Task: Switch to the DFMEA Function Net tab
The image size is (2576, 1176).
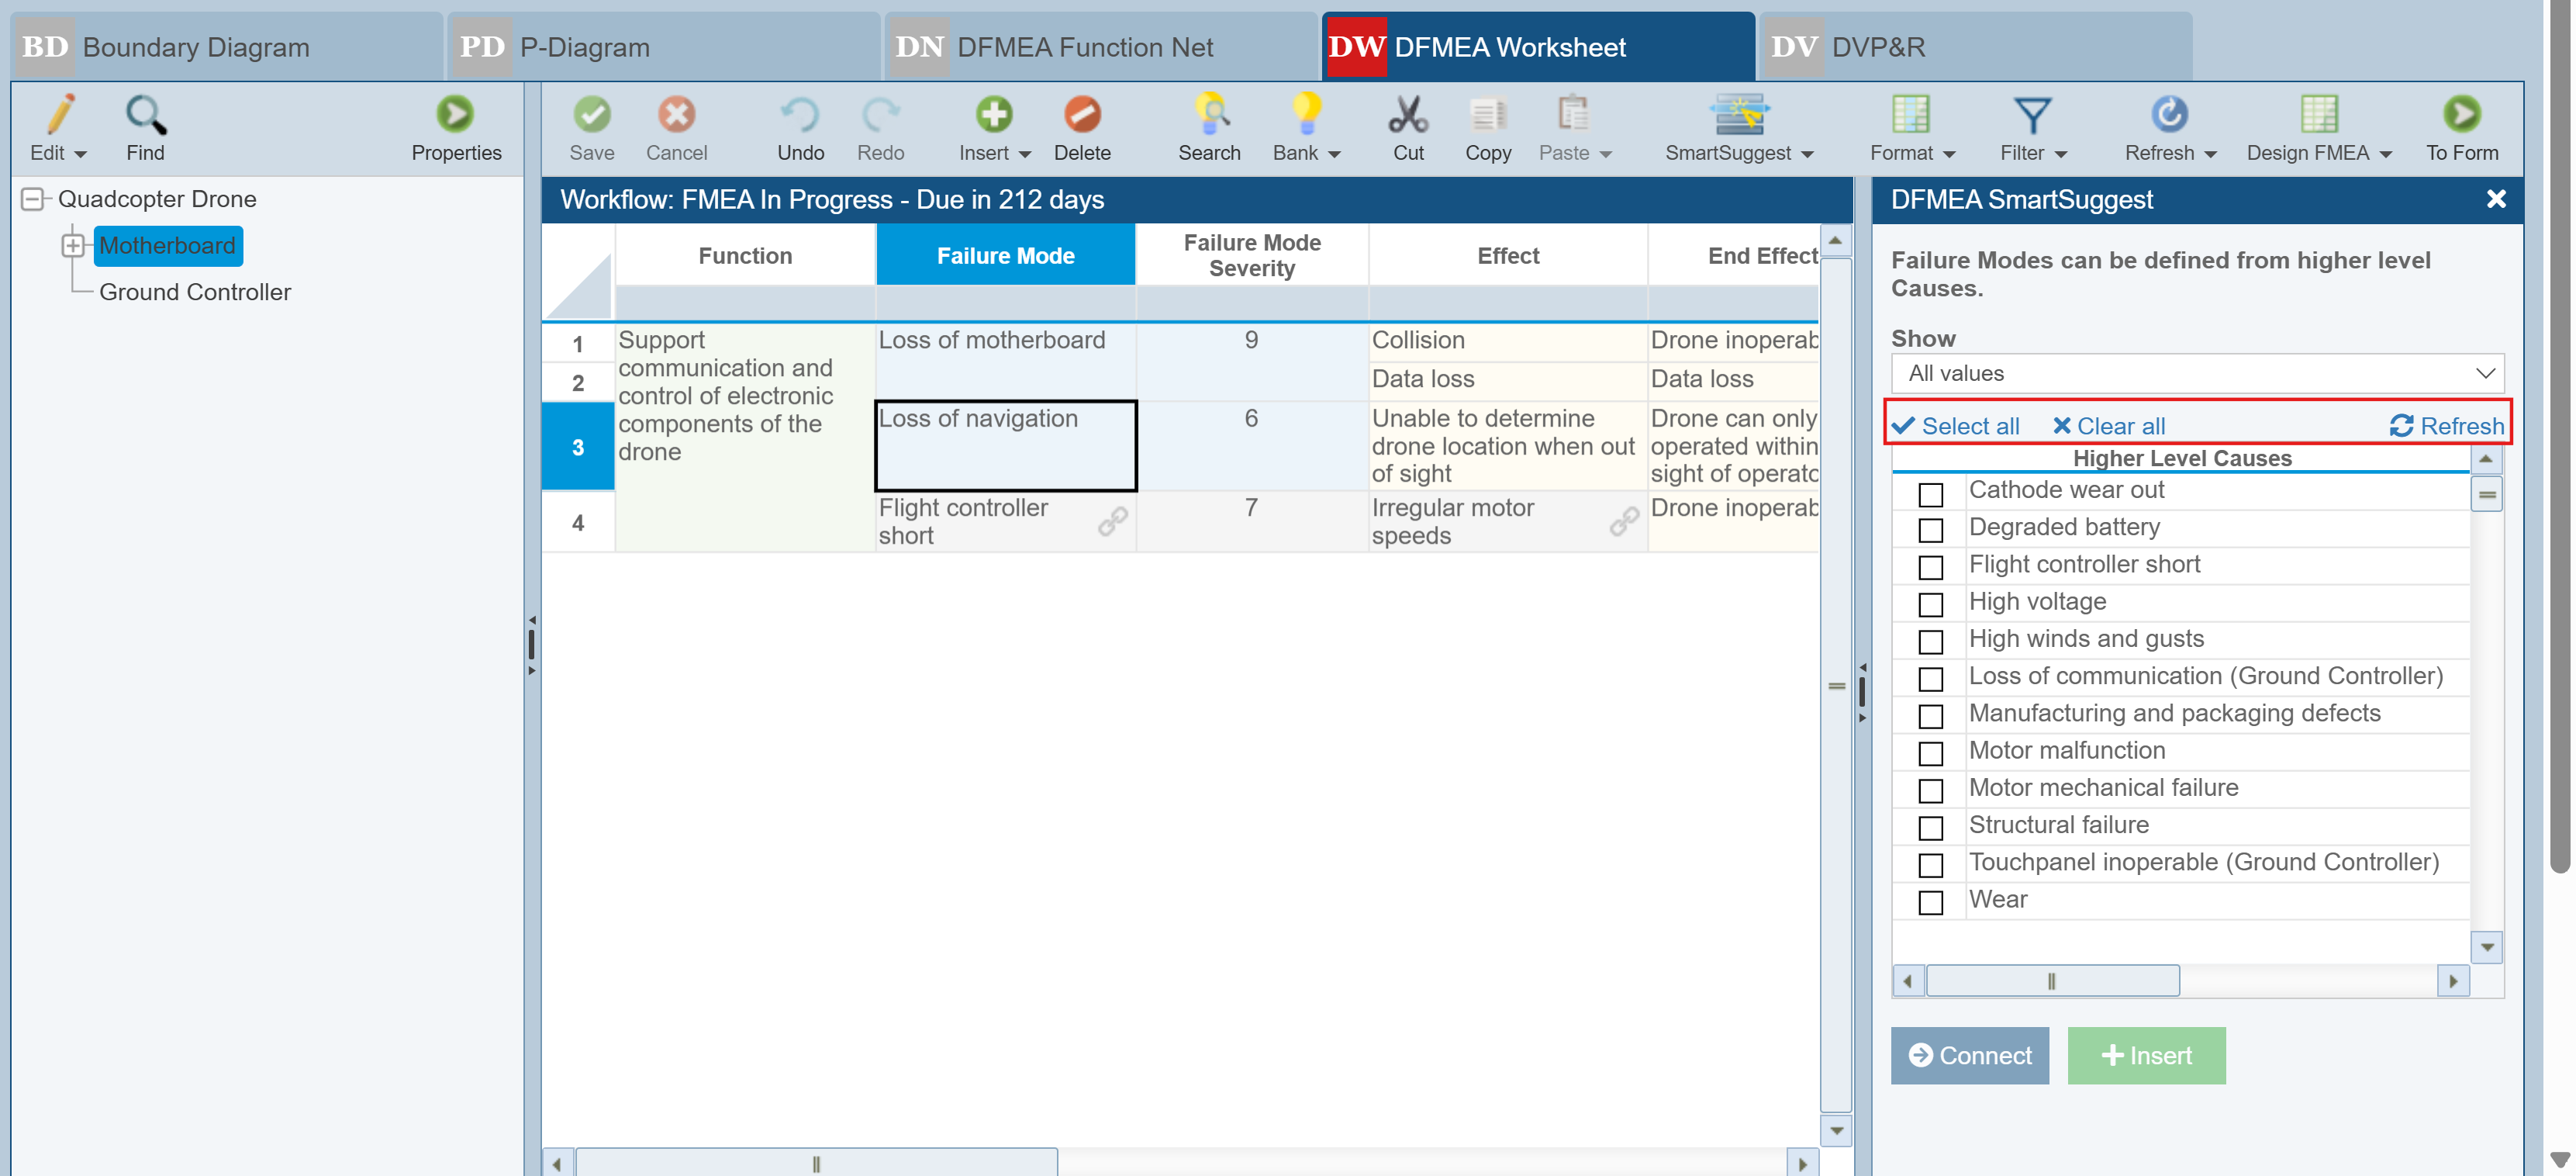Action: point(1084,47)
